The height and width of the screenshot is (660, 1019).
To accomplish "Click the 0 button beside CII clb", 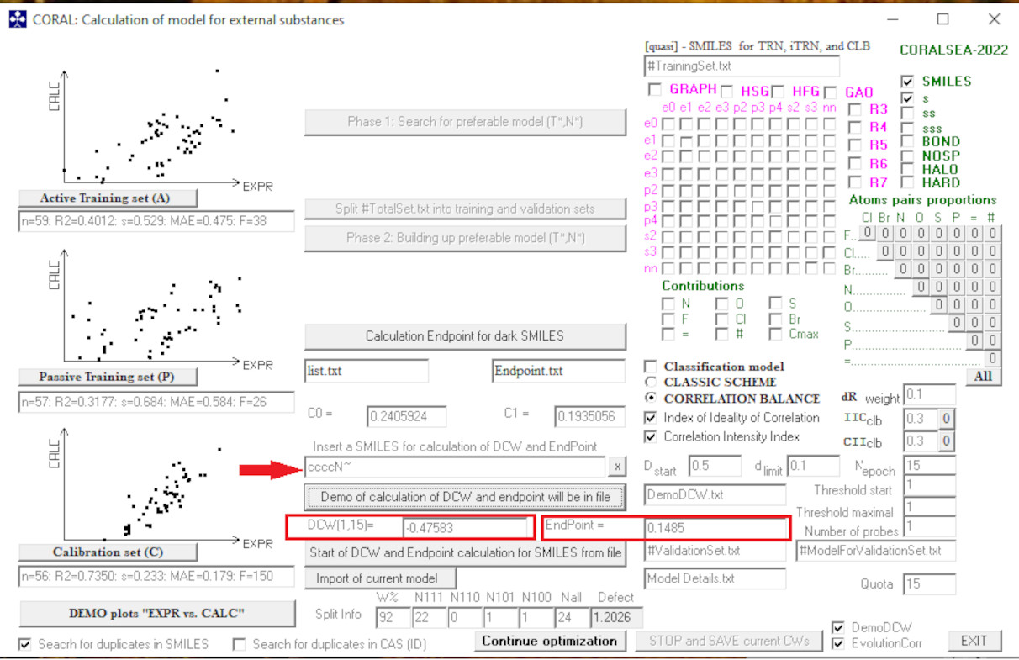I will 946,441.
